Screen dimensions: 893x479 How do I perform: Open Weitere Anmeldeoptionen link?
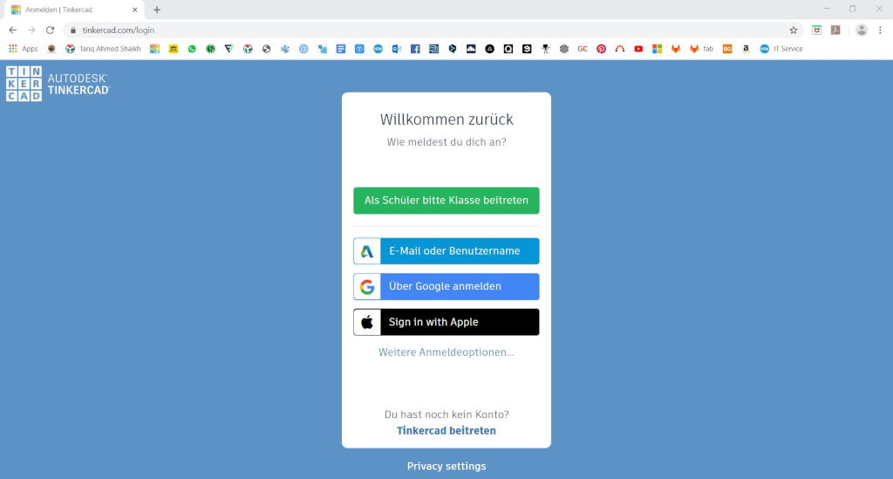pyautogui.click(x=446, y=352)
